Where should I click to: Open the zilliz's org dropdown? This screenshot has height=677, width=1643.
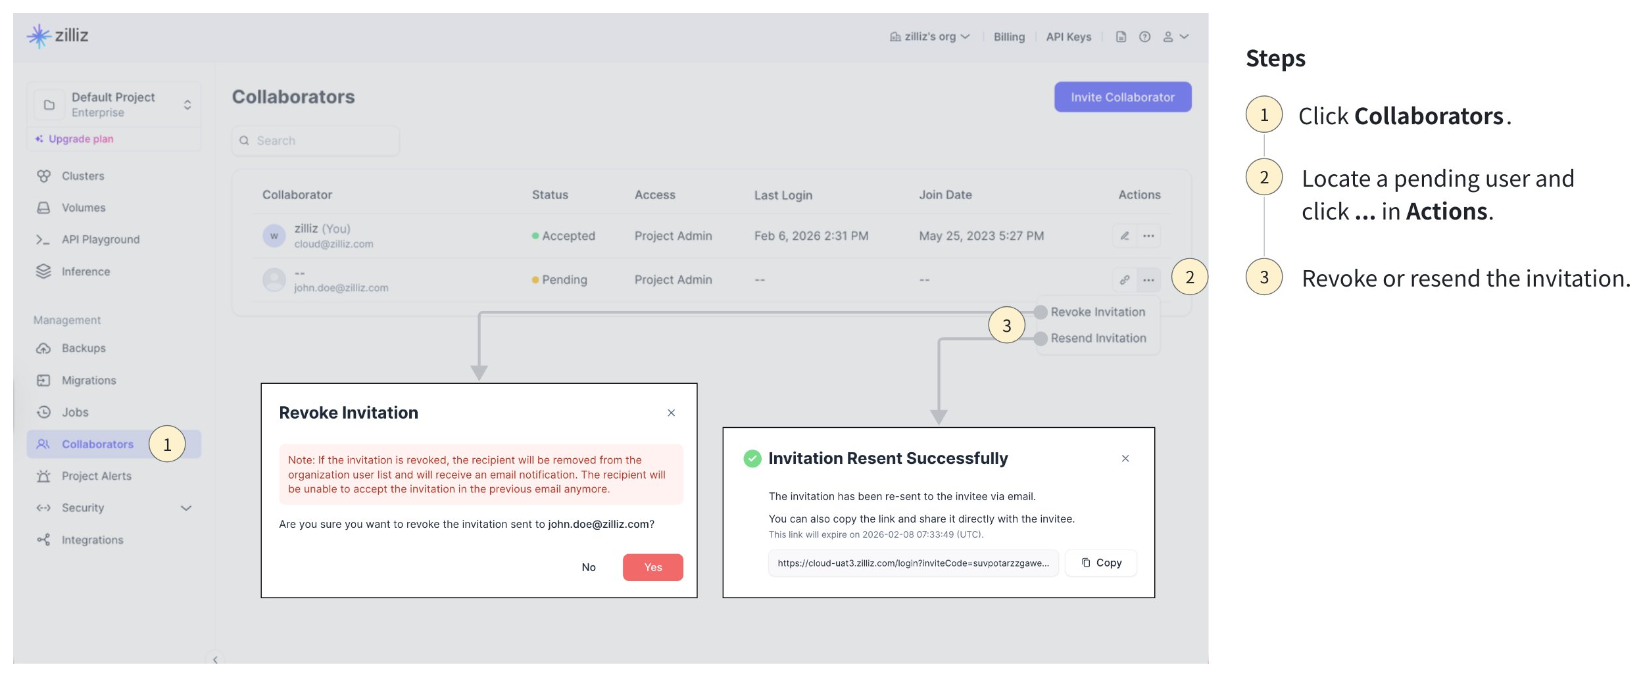click(929, 37)
